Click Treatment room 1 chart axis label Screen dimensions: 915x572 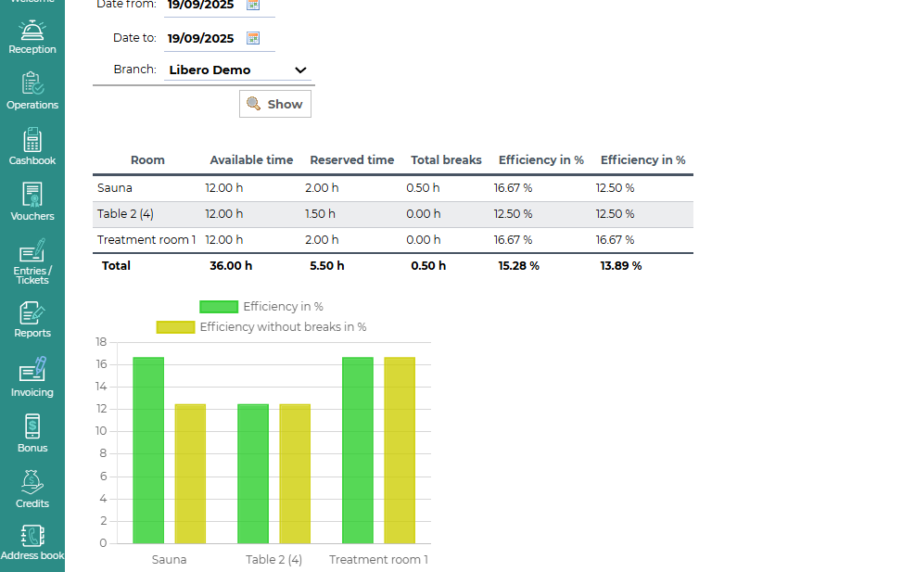click(x=379, y=559)
